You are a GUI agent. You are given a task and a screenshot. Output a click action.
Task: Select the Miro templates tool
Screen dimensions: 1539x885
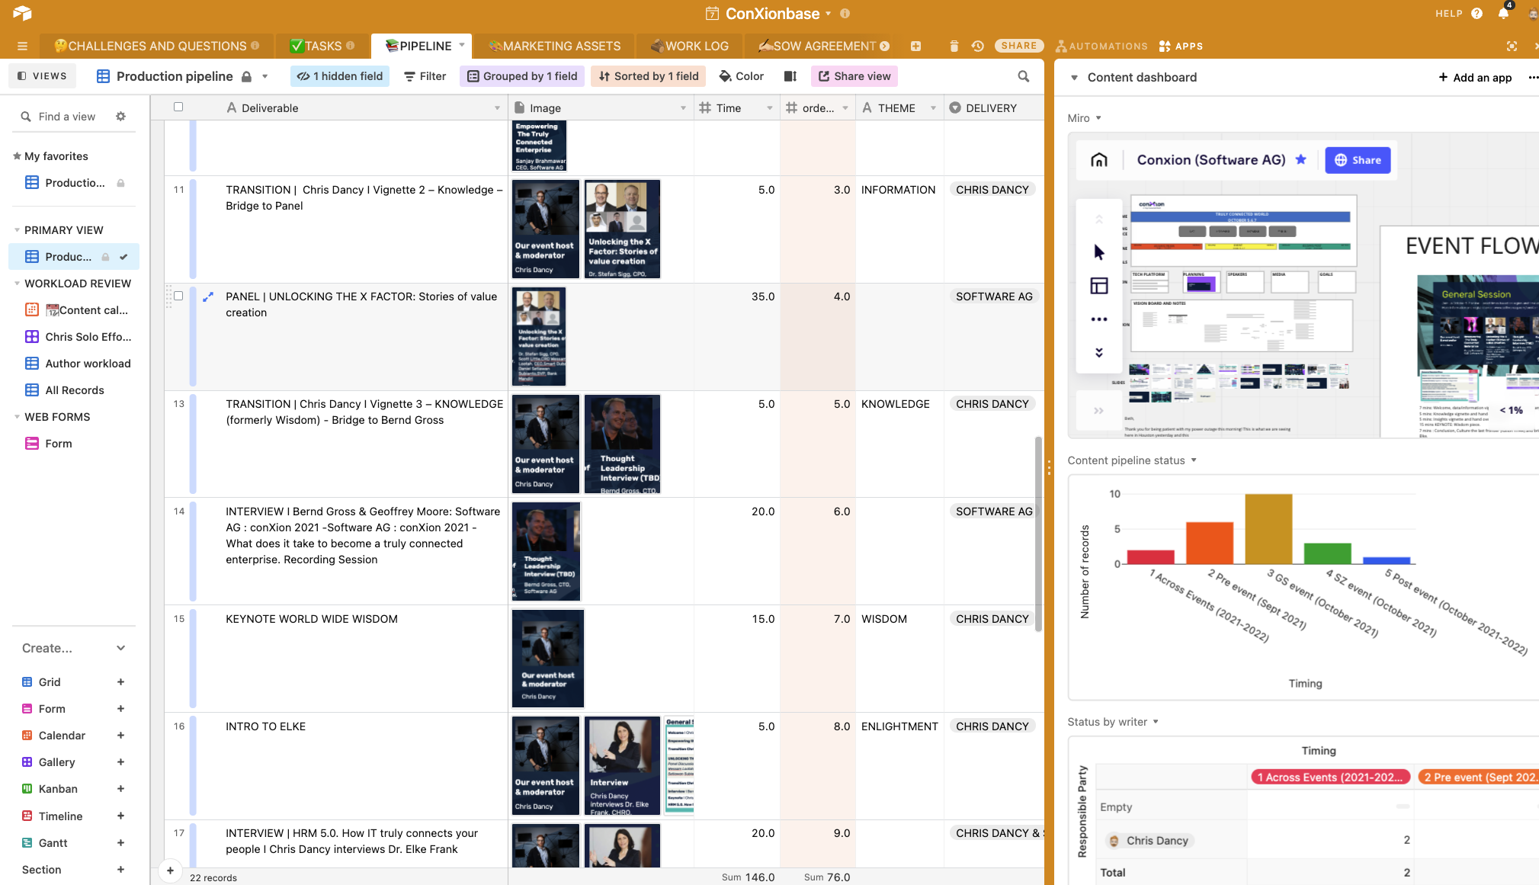pos(1098,286)
